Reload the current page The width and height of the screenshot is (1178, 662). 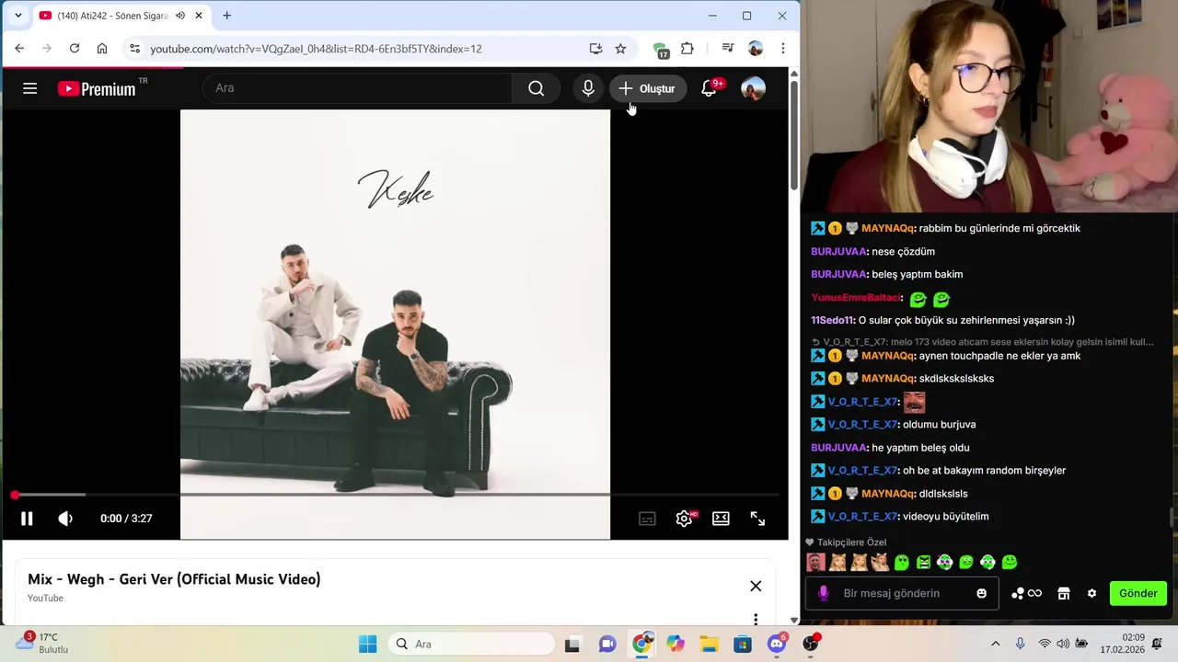pyautogui.click(x=75, y=49)
